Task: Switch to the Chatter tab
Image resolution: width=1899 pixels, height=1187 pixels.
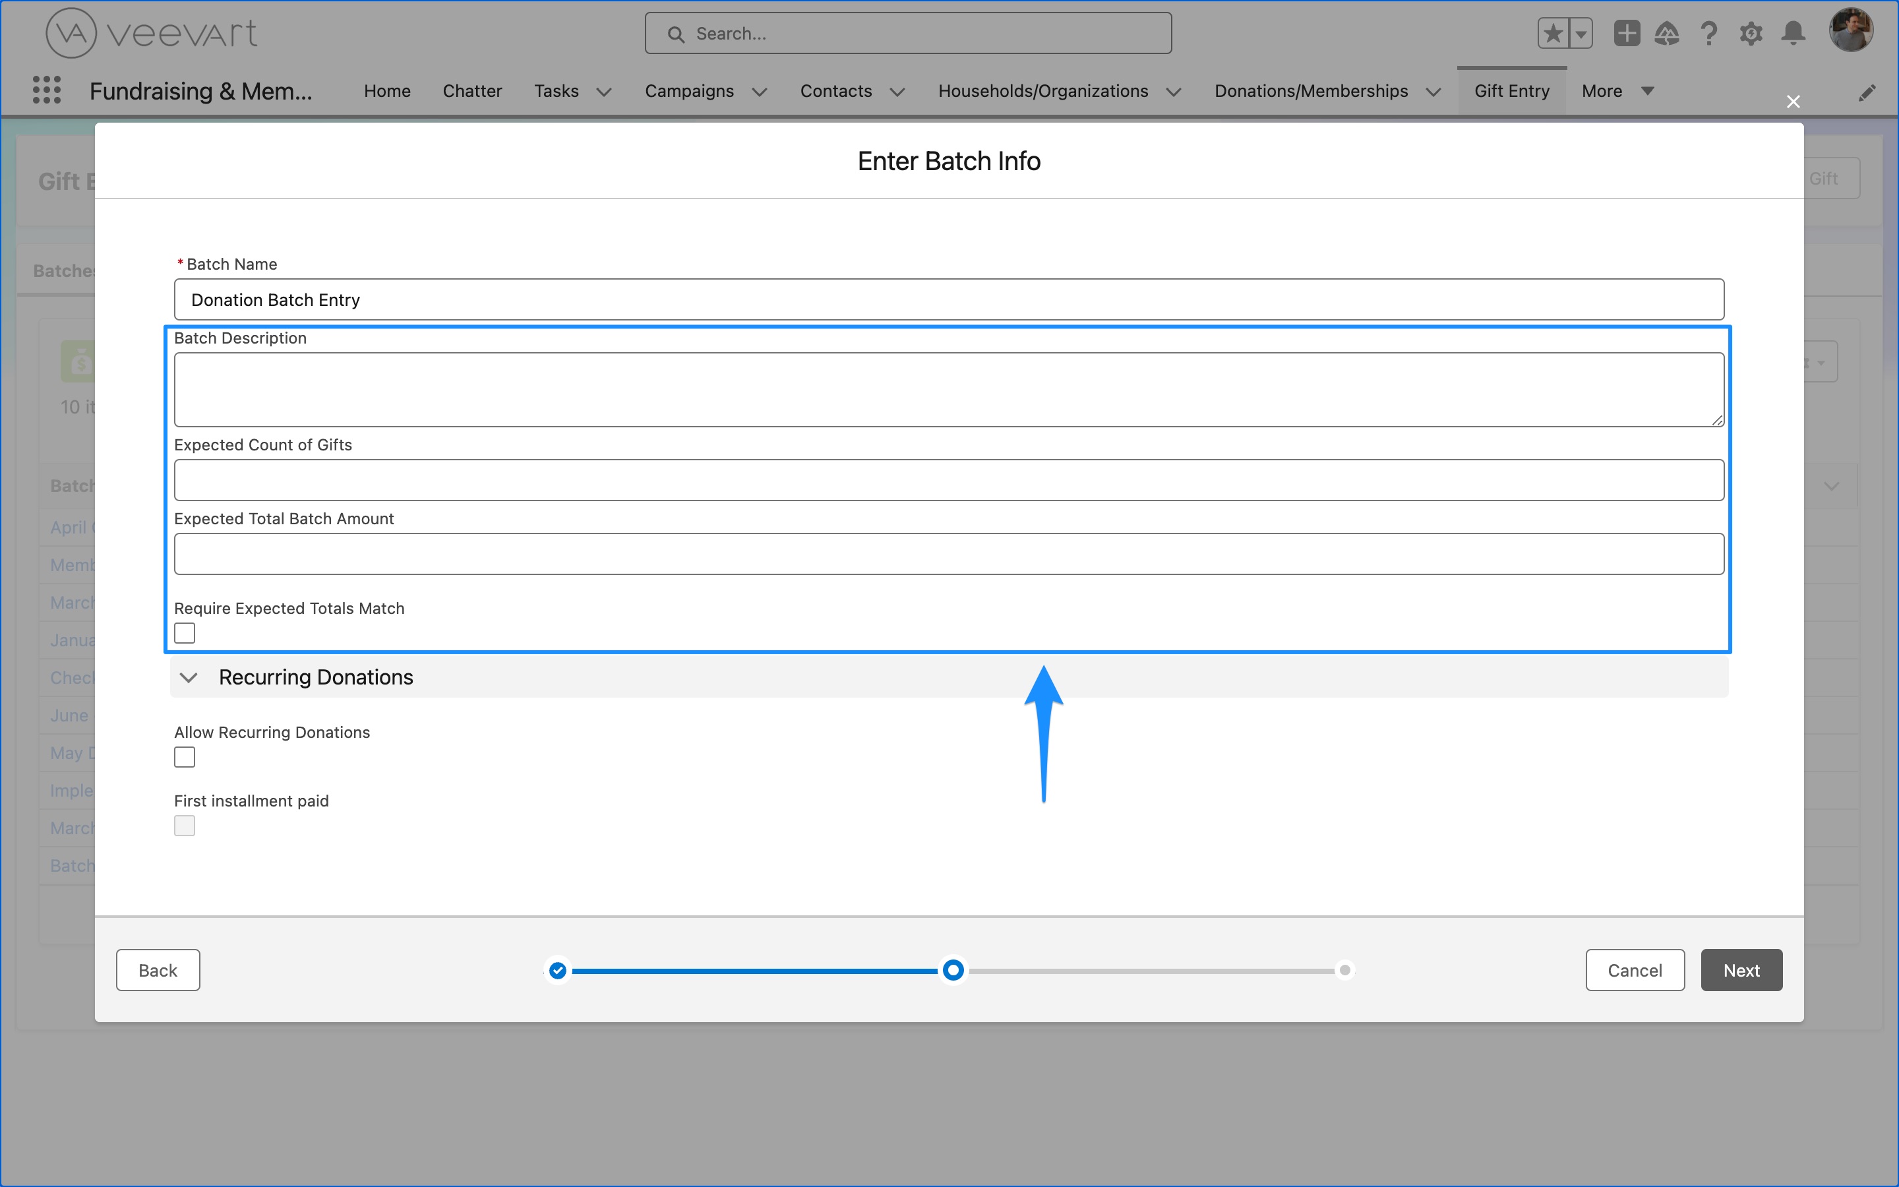Action: coord(472,91)
